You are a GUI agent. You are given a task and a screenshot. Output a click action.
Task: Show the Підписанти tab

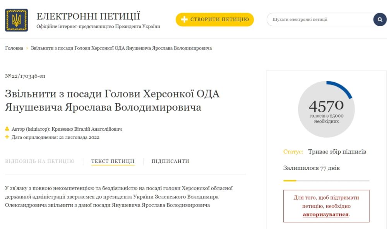(170, 161)
